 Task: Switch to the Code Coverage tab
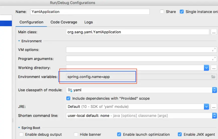tap(64, 22)
